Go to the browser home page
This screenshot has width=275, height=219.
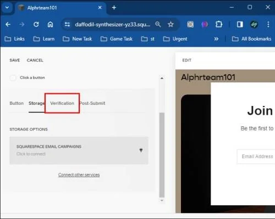[50, 24]
